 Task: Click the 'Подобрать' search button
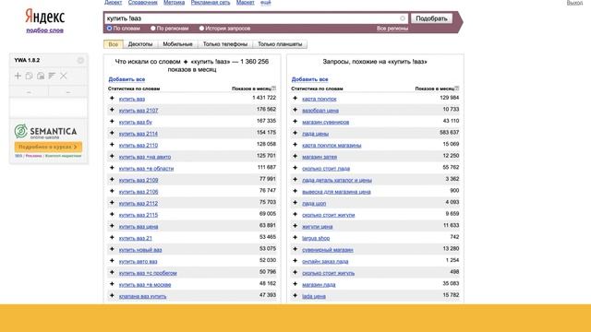tap(431, 18)
